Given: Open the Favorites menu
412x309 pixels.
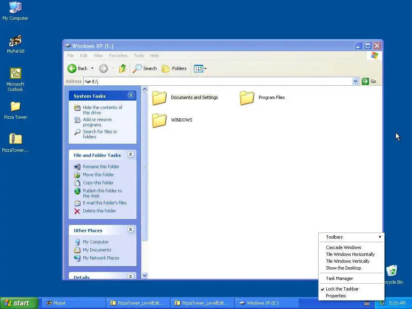Looking at the screenshot, I should tap(118, 56).
